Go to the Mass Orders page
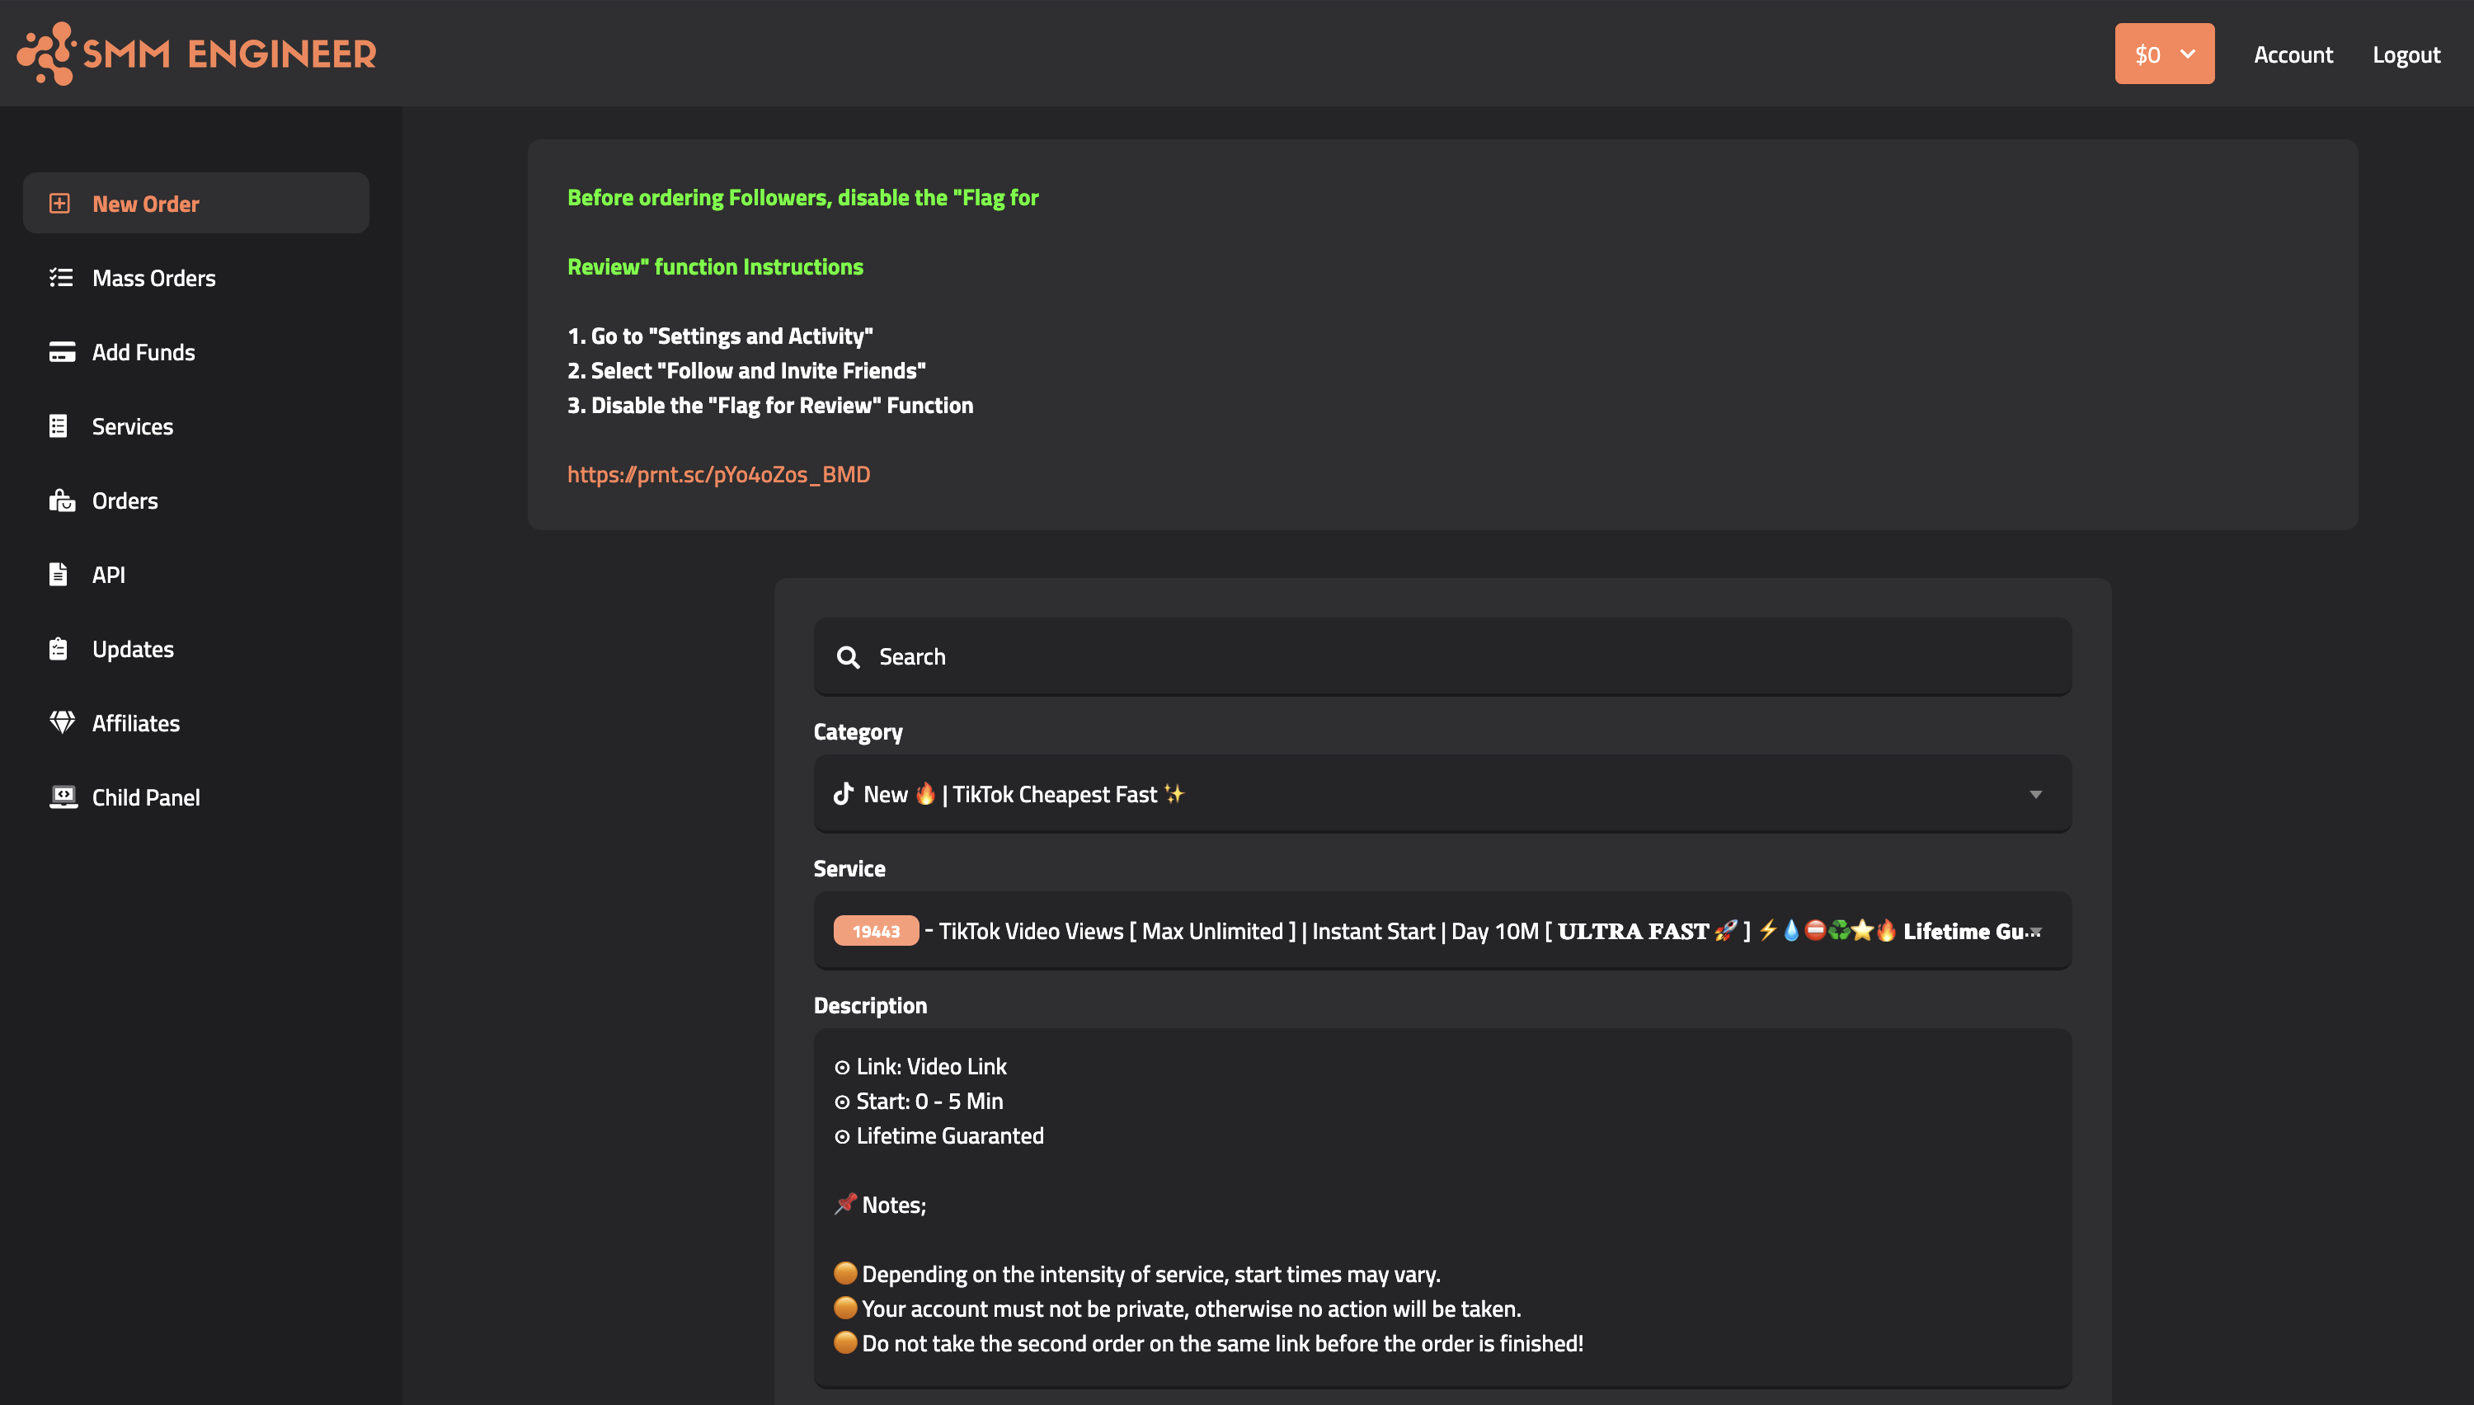This screenshot has height=1405, width=2474. tap(153, 278)
